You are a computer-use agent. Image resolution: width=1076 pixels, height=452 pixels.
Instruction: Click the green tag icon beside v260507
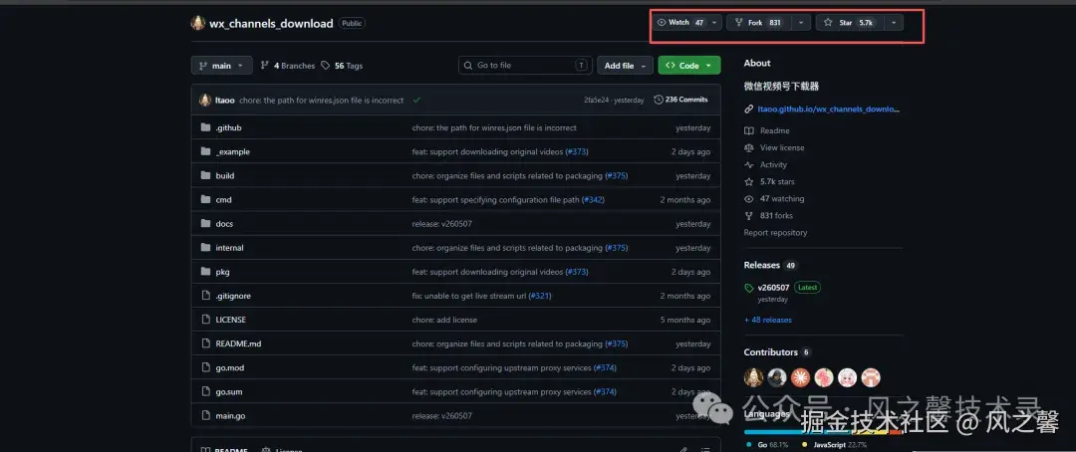coord(748,288)
